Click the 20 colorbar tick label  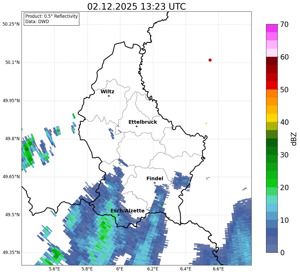pyautogui.click(x=284, y=188)
